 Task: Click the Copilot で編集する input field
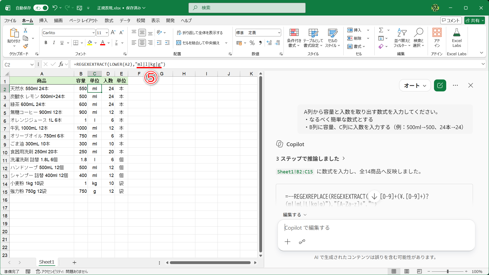coord(376,228)
